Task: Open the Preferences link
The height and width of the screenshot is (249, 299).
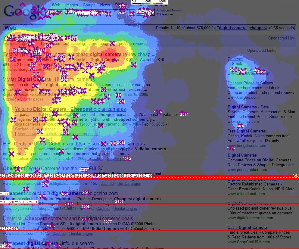Action: click(x=165, y=14)
